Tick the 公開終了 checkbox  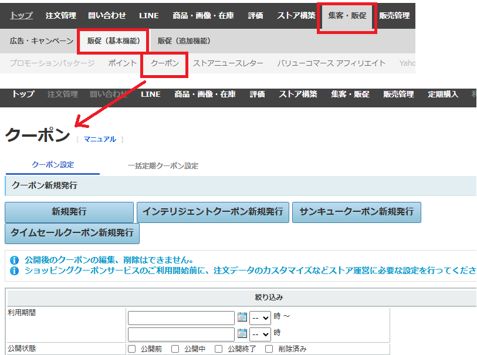click(x=219, y=349)
